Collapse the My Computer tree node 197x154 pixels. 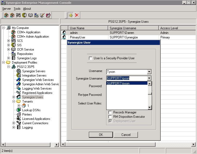pyautogui.click(x=4, y=28)
